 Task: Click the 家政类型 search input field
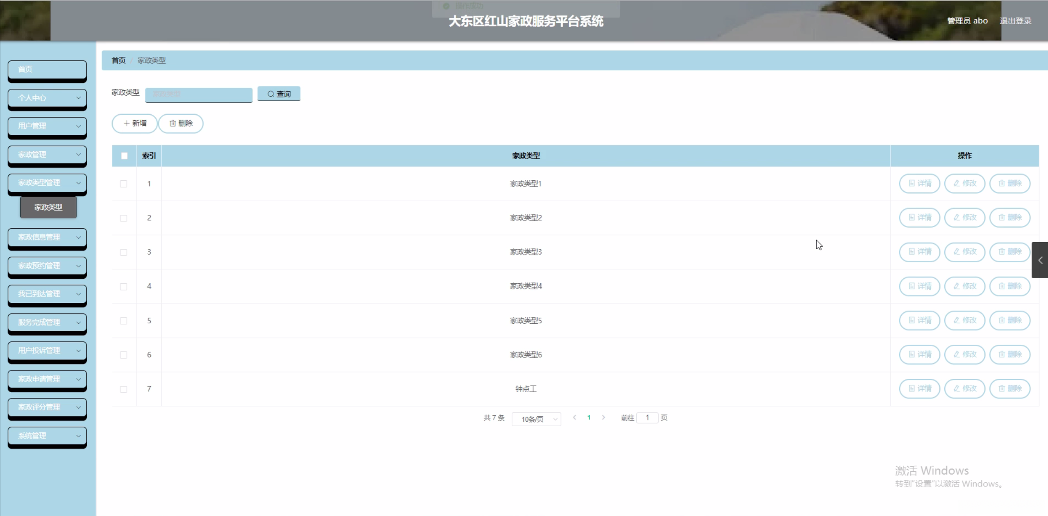coord(199,94)
